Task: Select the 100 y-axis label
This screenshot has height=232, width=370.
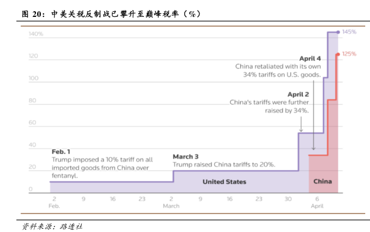Action: [x=33, y=79]
